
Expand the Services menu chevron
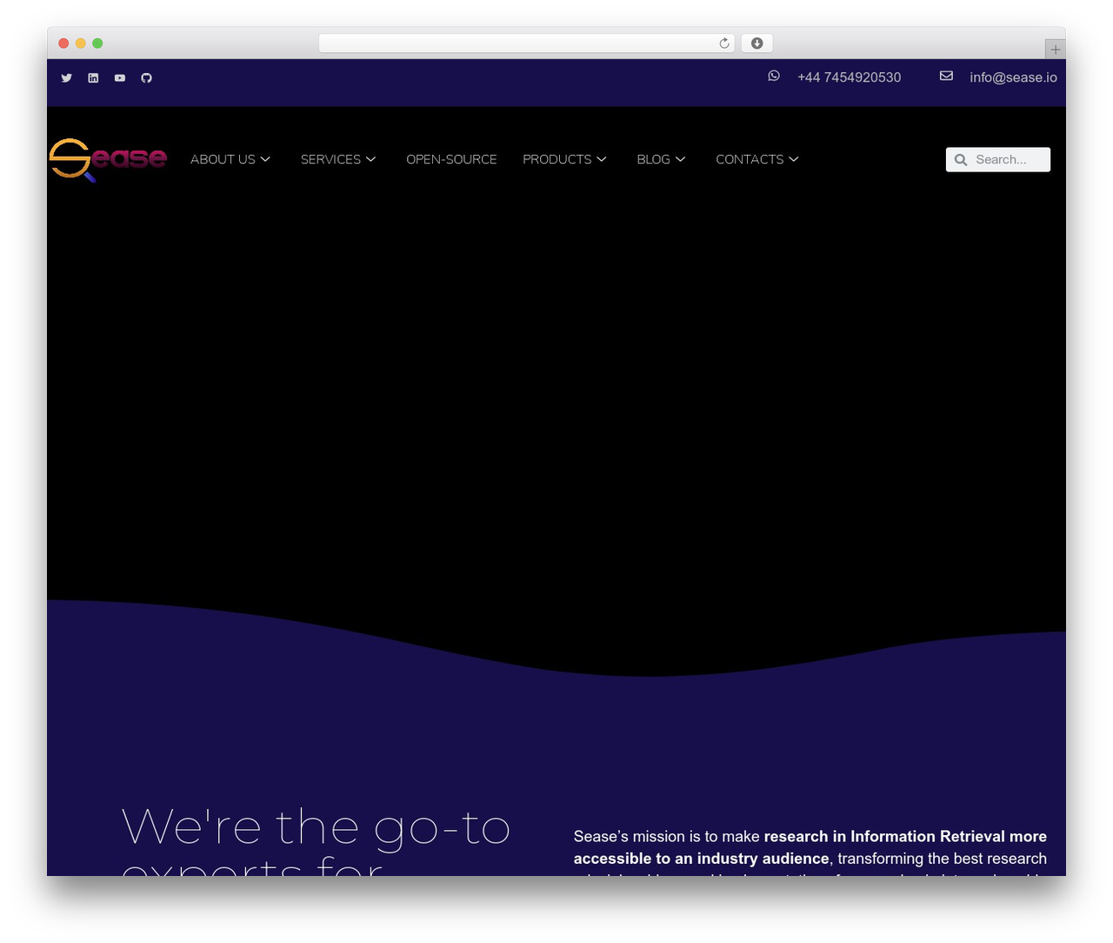370,159
